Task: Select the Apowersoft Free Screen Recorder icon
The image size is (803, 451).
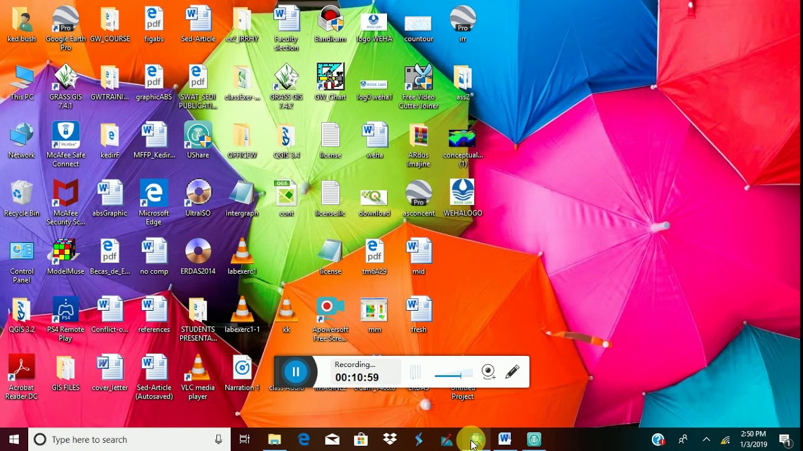Action: point(331,319)
